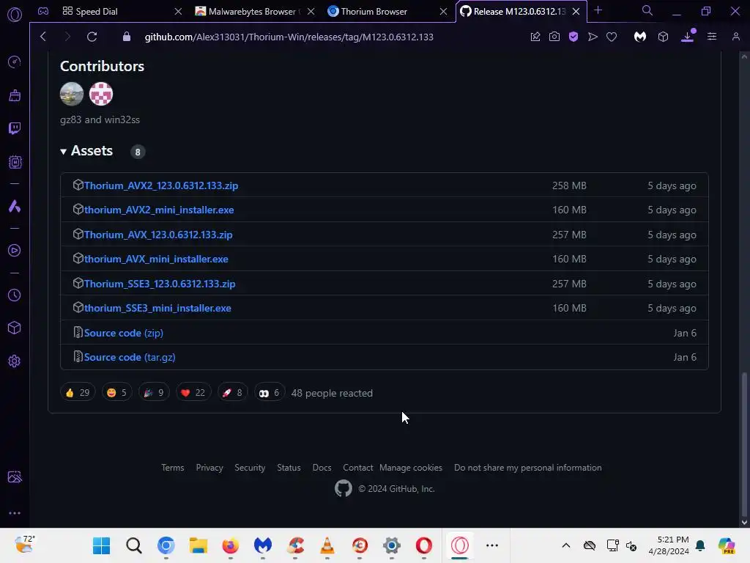The width and height of the screenshot is (750, 563).
Task: Take a snapshot with the camera icon
Action: tap(554, 37)
